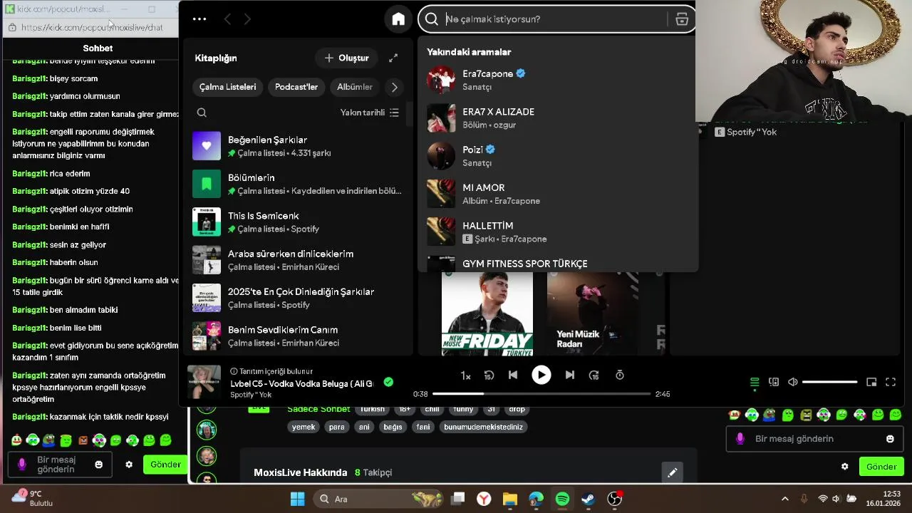Go to Spotify home
Image resolution: width=912 pixels, height=513 pixels.
click(x=398, y=19)
